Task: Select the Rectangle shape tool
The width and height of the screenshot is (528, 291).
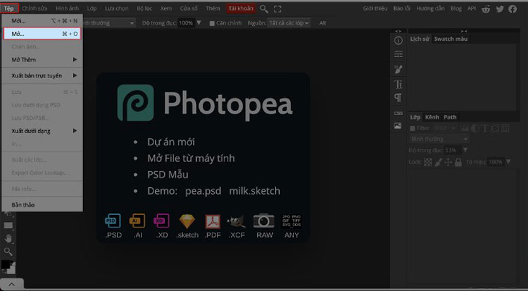Action: [x=8, y=226]
